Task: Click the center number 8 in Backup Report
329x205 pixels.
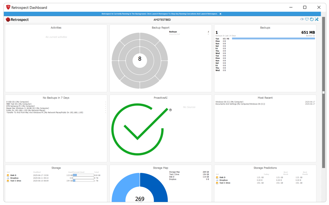Action: (140, 59)
